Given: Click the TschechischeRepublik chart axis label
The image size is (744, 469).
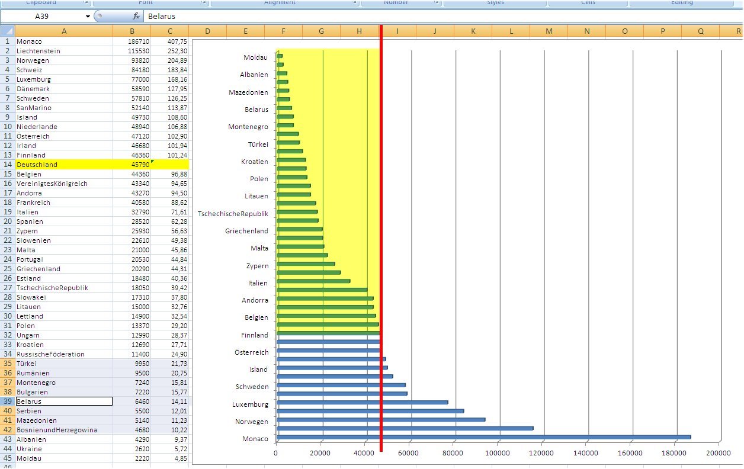Looking at the screenshot, I should tap(233, 214).
